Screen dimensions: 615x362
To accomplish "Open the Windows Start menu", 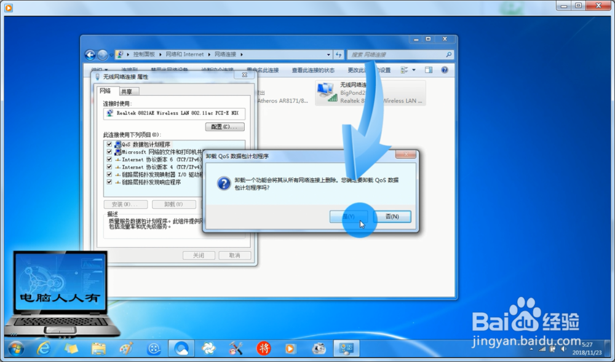I will click(x=16, y=348).
